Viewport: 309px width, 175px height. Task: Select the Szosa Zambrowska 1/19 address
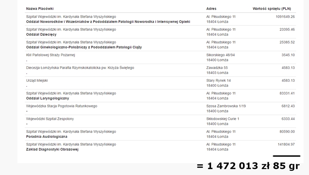[226, 106]
